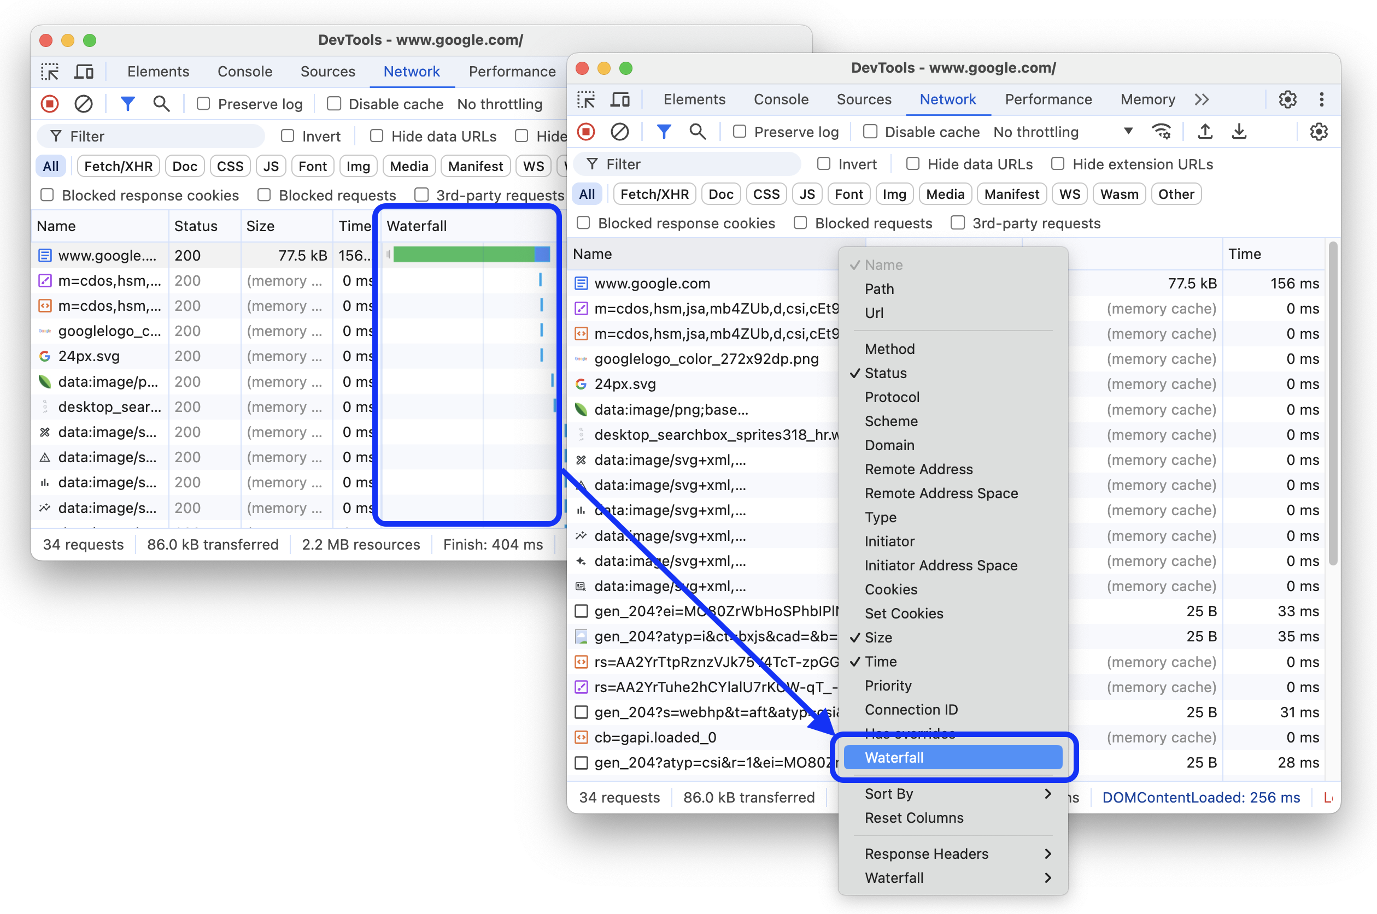1377x914 pixels.
Task: Click the Fetch/XHR filter button
Action: click(x=653, y=194)
